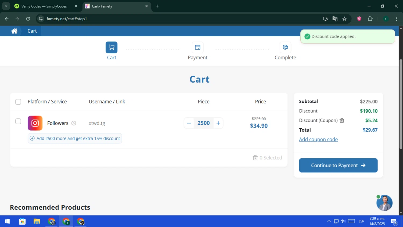Open the Payment step icon
Screen dimensions: 403x227
tap(197, 47)
